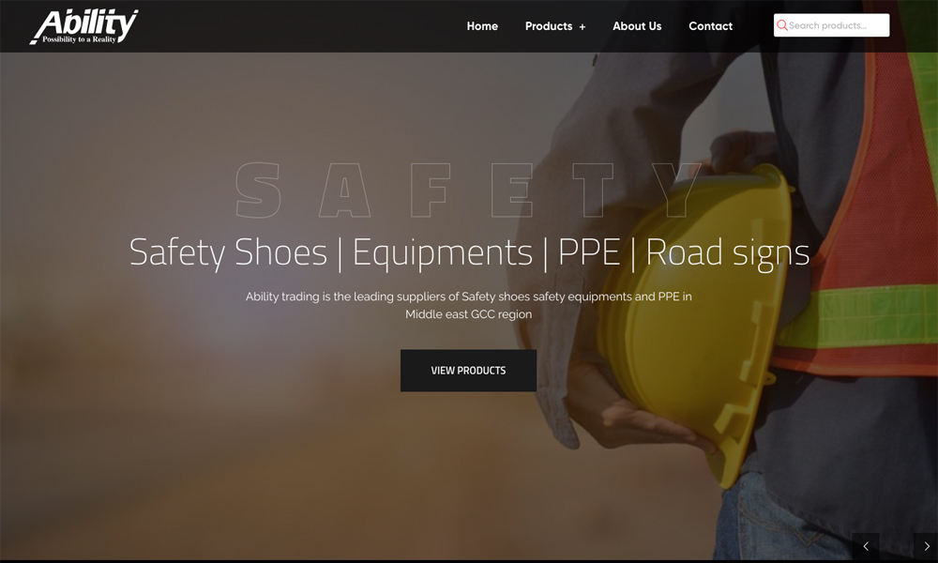Click the 'Safety Shoes' heading text
938x563 pixels.
point(228,252)
